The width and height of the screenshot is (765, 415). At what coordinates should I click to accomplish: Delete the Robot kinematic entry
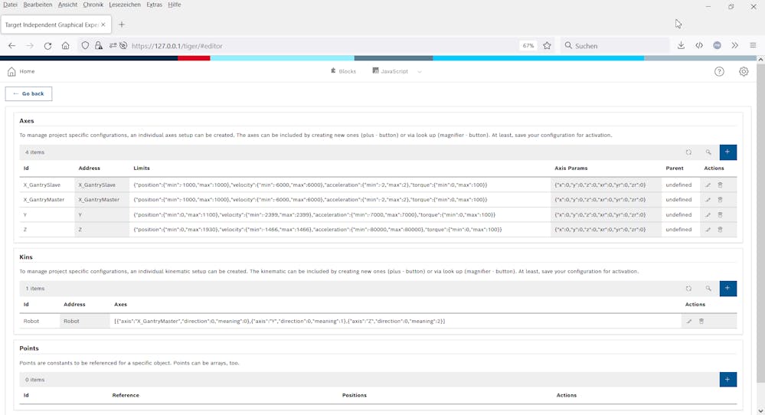point(701,322)
